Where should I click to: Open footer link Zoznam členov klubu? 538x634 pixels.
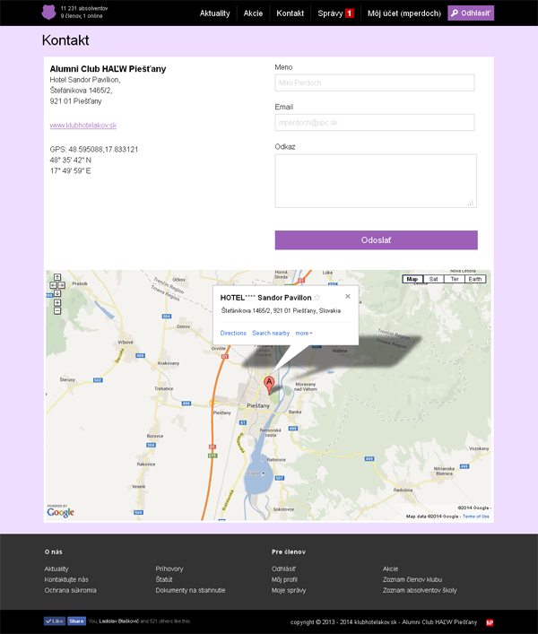(412, 580)
